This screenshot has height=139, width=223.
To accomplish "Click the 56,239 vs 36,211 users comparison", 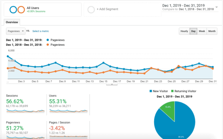I will pyautogui.click(x=60, y=106).
